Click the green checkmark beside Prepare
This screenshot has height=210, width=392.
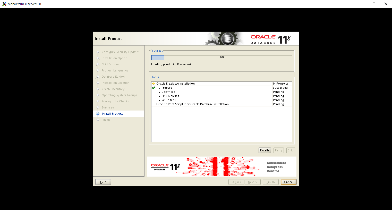point(154,88)
